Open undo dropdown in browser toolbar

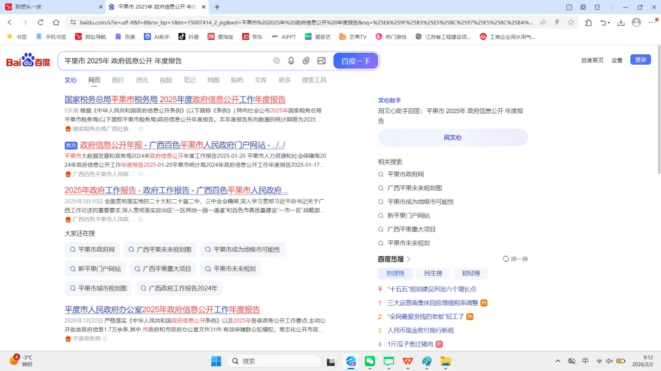point(605,23)
